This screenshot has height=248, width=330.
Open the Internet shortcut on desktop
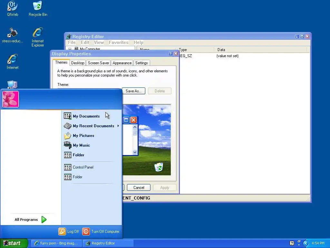point(13,62)
